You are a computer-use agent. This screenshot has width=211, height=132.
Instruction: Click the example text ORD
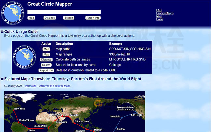click(113, 70)
